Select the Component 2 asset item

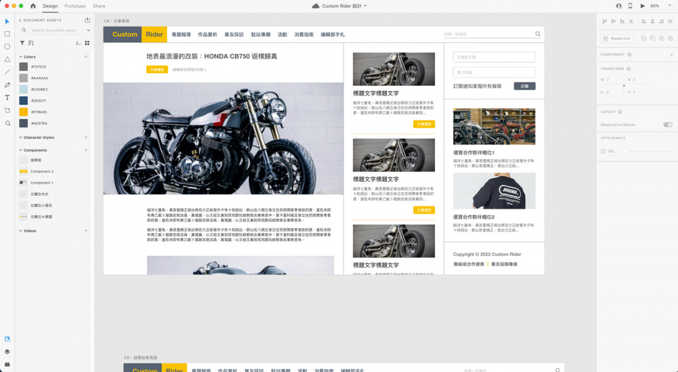(42, 172)
